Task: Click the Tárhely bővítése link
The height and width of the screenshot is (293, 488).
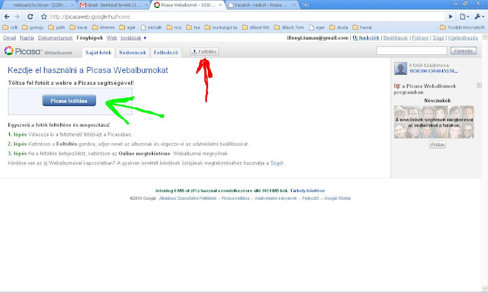Action: click(x=307, y=191)
